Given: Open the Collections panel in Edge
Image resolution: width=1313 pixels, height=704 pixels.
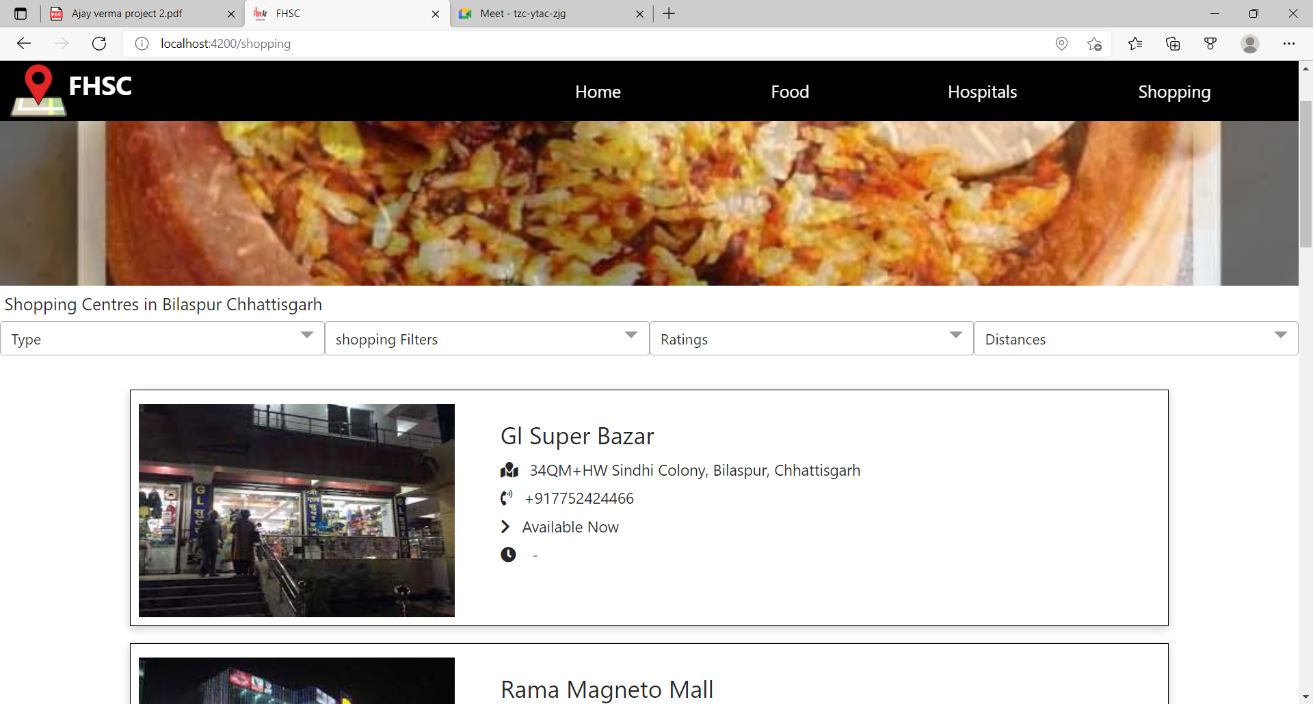Looking at the screenshot, I should click(x=1173, y=43).
